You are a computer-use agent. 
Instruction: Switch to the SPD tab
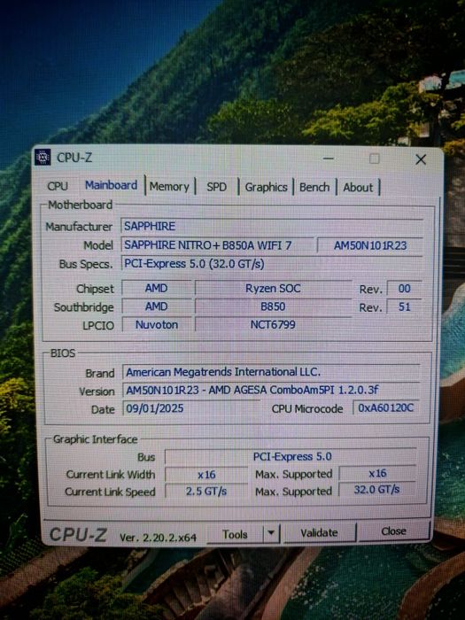(x=217, y=187)
